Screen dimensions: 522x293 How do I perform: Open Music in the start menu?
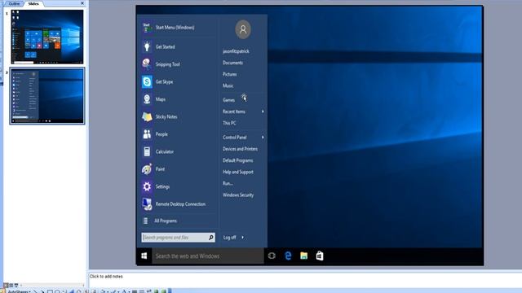[x=228, y=85]
